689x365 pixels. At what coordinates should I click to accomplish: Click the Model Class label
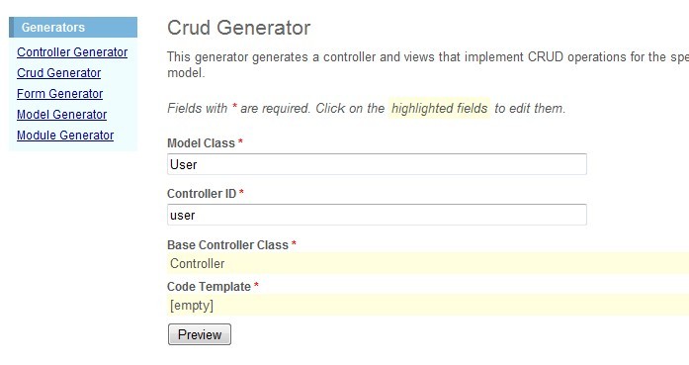pos(201,142)
